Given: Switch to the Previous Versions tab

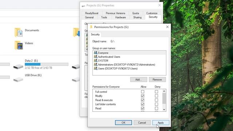Looking at the screenshot, I should point(115,13).
